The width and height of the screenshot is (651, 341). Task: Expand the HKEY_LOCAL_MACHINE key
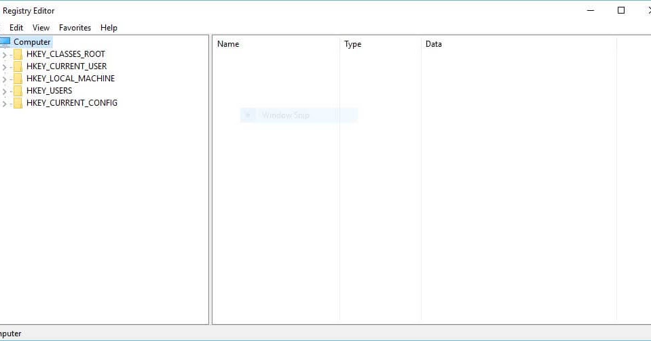[5, 79]
